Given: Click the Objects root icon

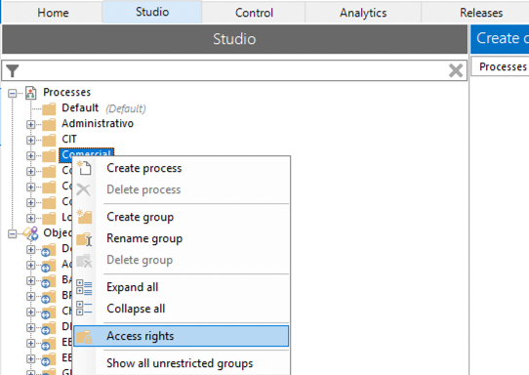Looking at the screenshot, I should 30,233.
